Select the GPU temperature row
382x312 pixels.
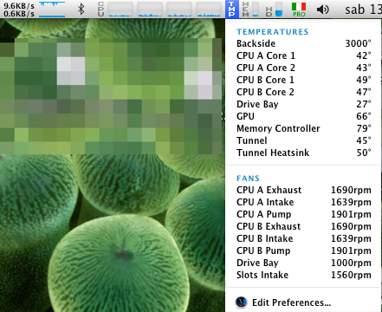tap(303, 116)
